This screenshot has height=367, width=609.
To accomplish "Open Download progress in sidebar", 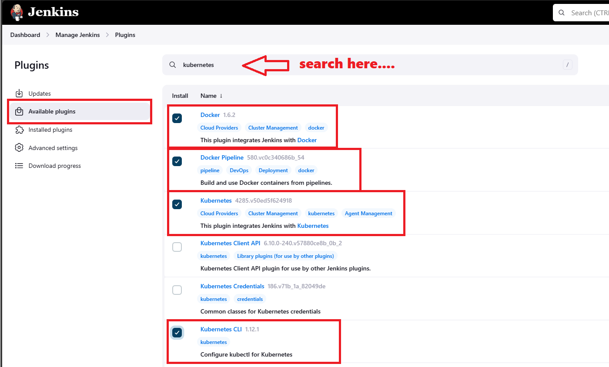I will coord(80,166).
